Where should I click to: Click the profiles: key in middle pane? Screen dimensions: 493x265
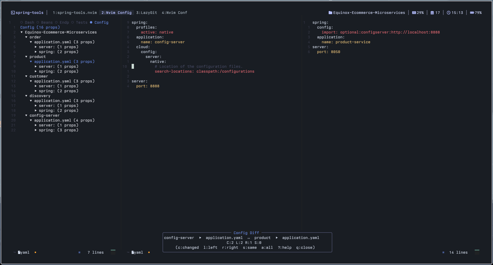pyautogui.click(x=146, y=27)
